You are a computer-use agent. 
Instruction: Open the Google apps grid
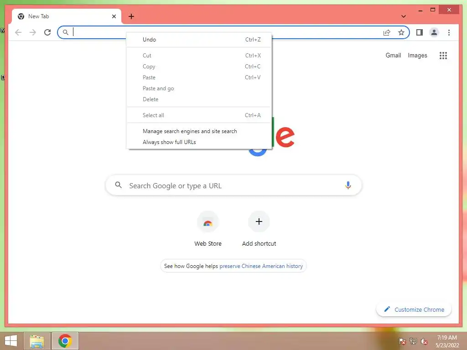[x=443, y=55]
